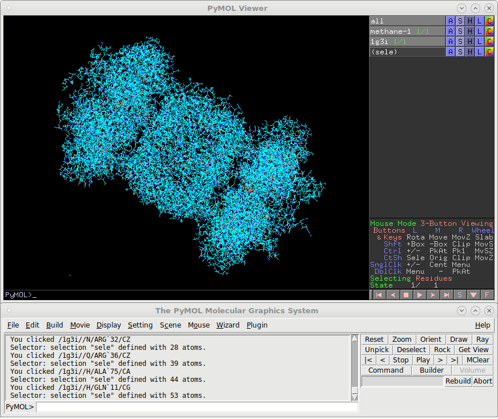Open Hide menu for (sele) selection

pyautogui.click(x=470, y=51)
